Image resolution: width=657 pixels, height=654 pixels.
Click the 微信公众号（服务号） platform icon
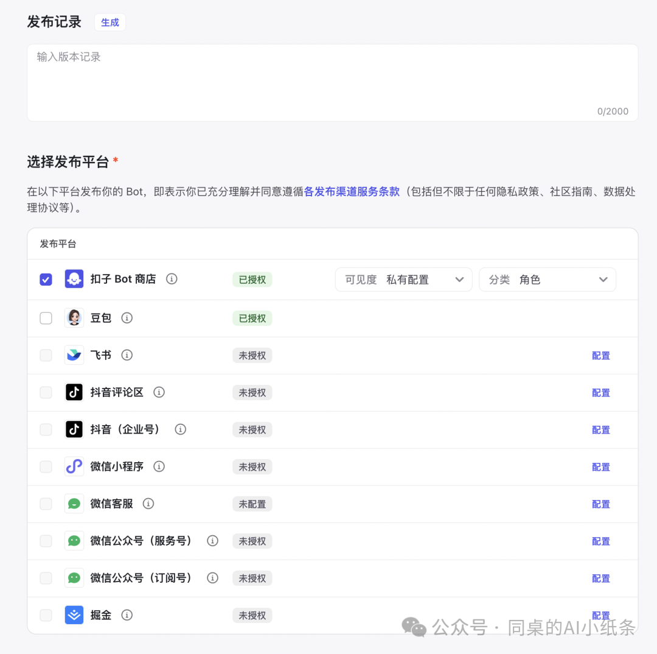(74, 541)
